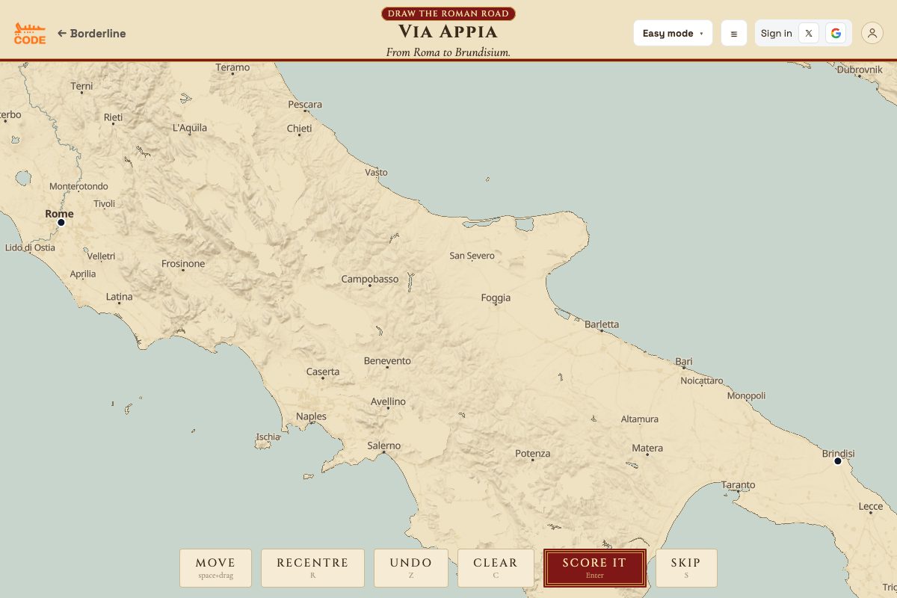Open the user profile avatar

(872, 33)
